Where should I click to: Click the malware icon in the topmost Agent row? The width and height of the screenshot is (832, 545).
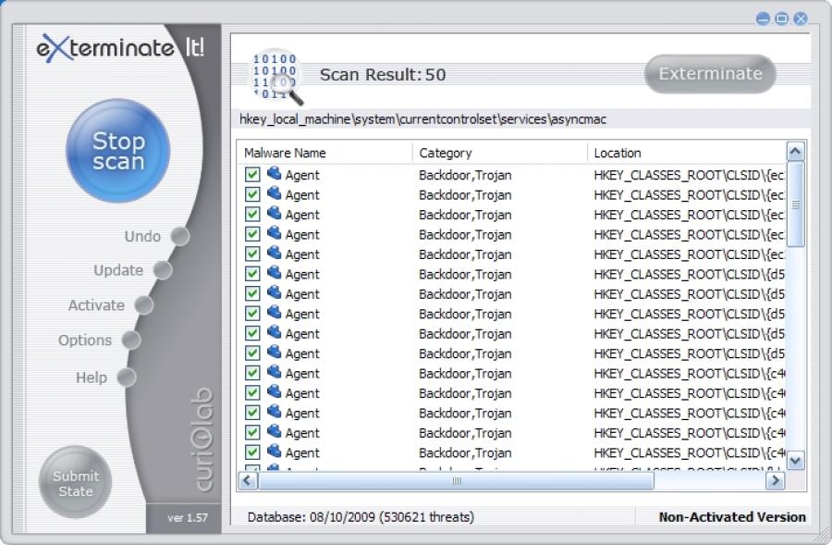tap(274, 173)
